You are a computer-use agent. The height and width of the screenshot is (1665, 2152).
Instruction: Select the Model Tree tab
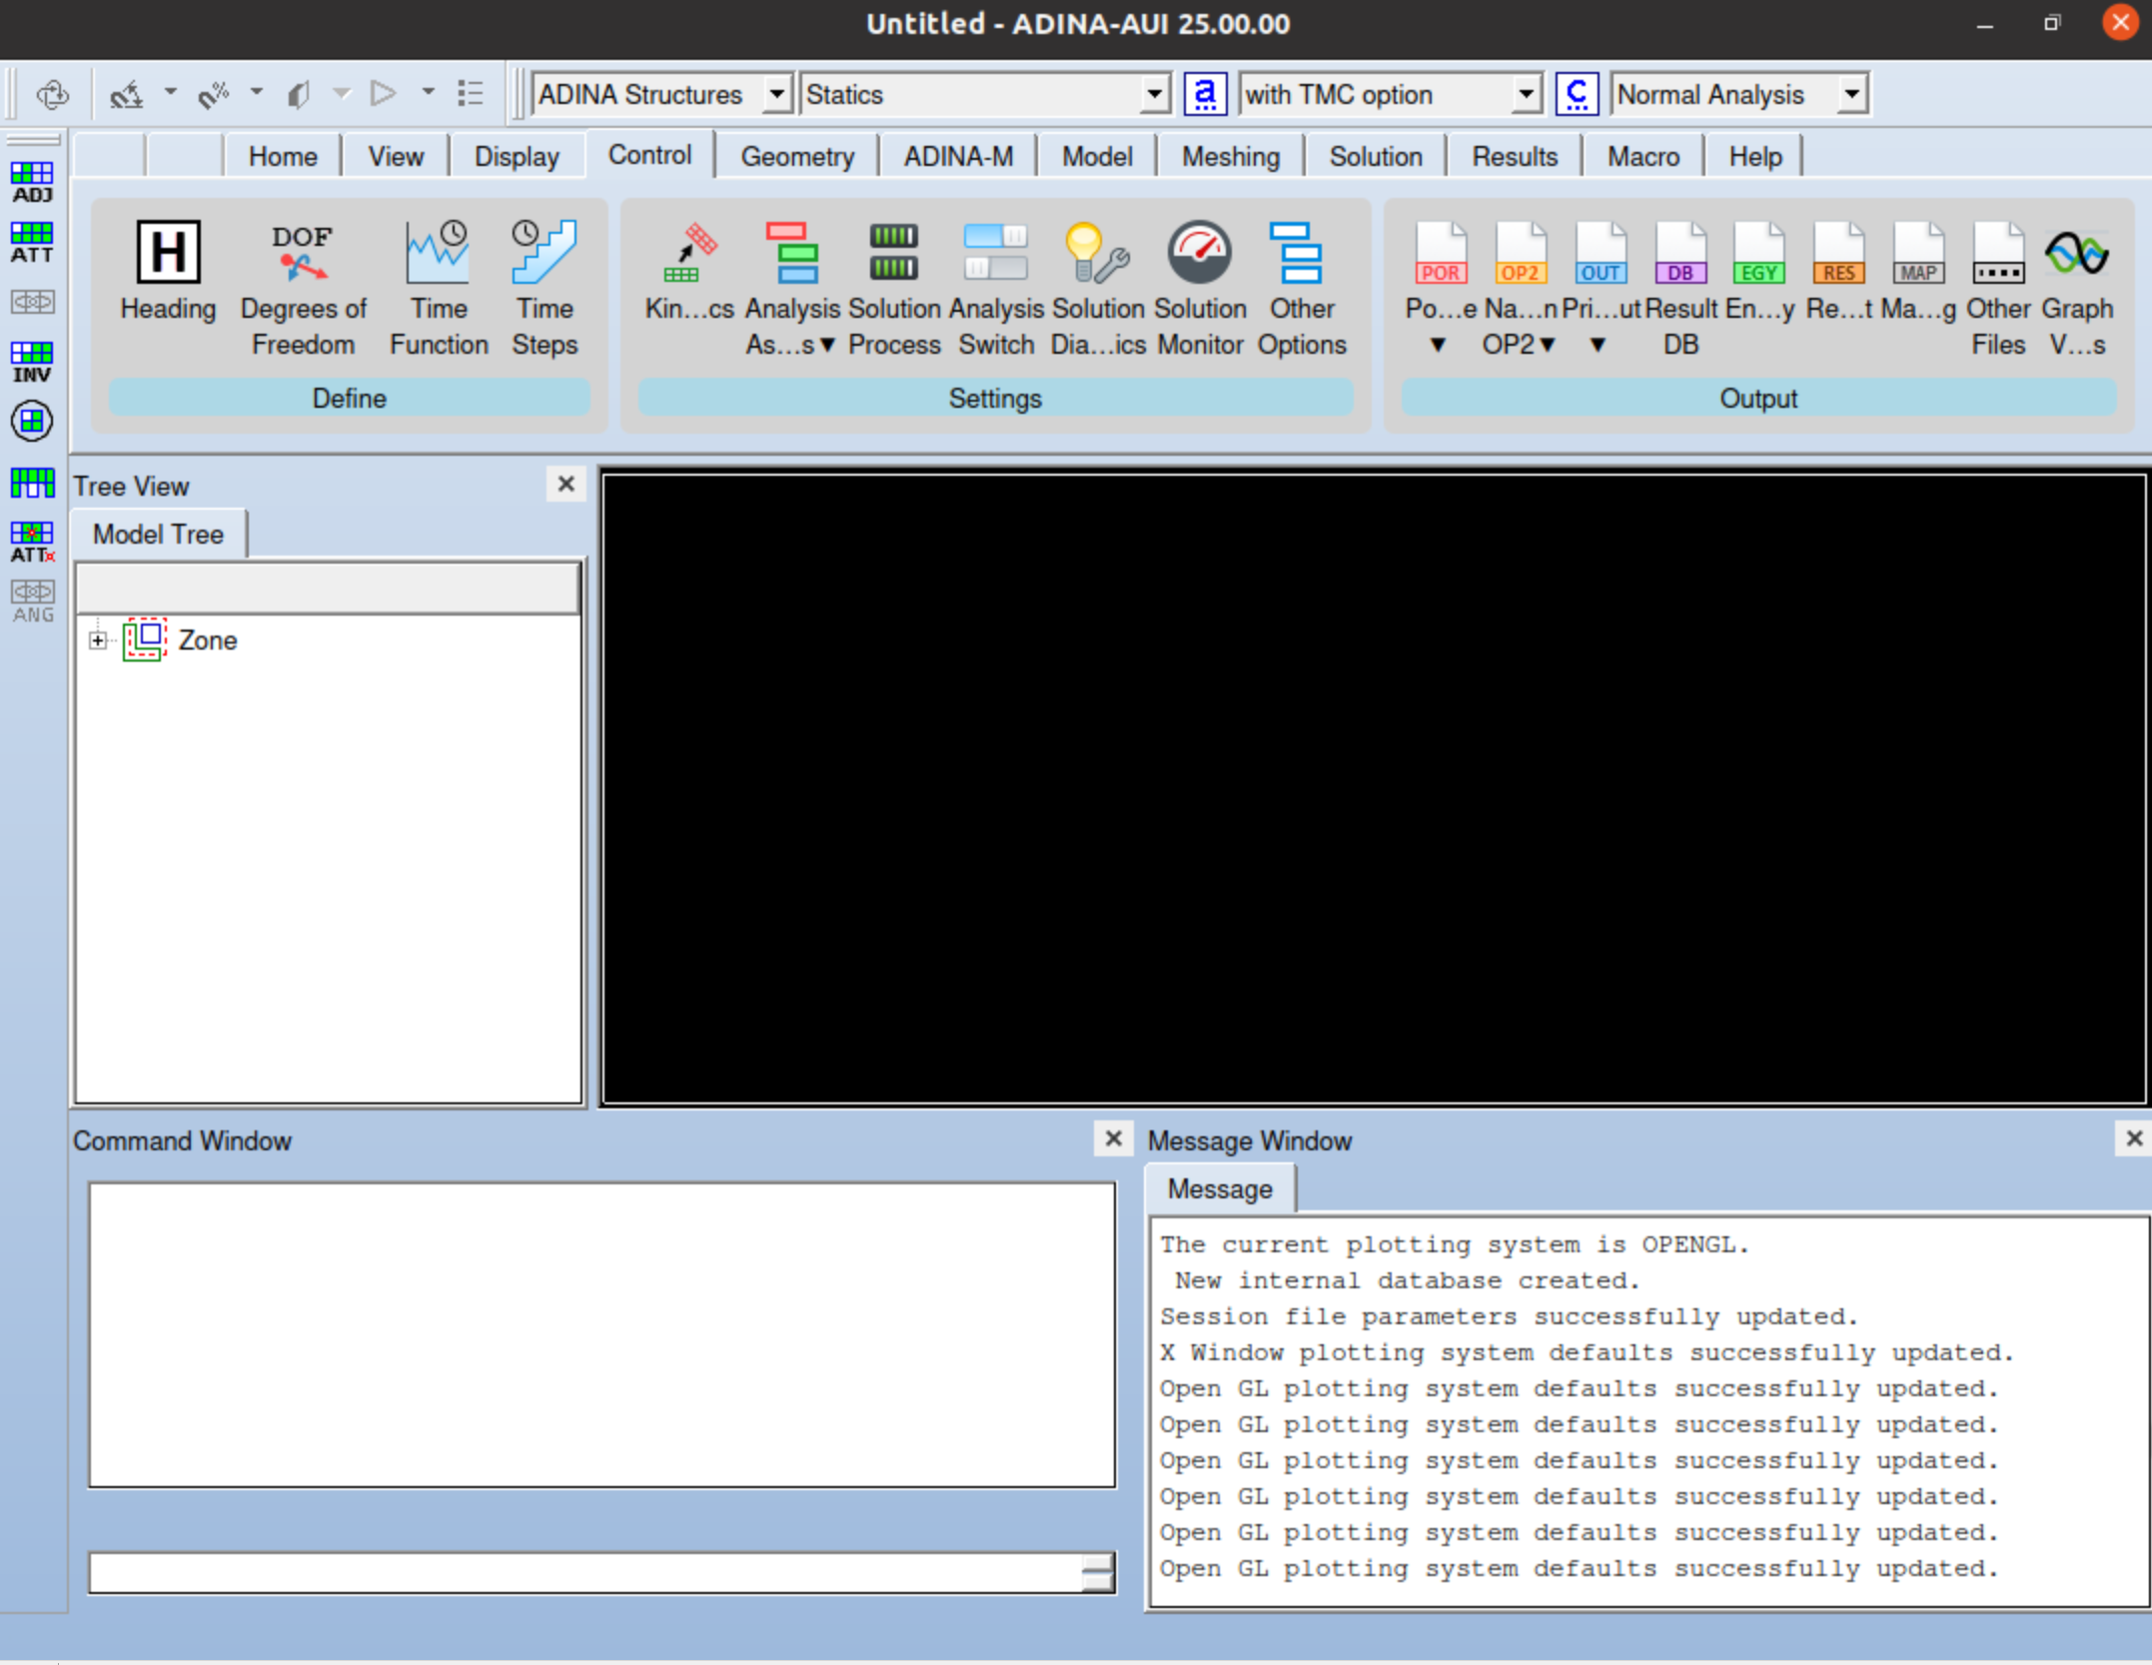pyautogui.click(x=158, y=535)
